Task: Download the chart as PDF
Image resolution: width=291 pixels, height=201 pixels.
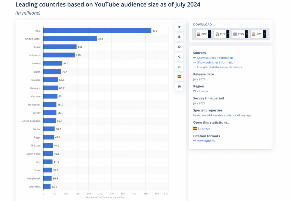Action: tap(202, 34)
